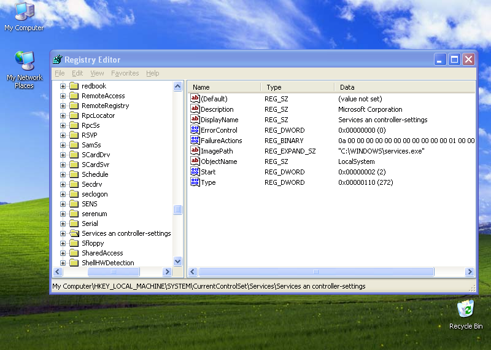Select the Start DWORD value icon
The height and width of the screenshot is (350, 491).
click(x=195, y=172)
